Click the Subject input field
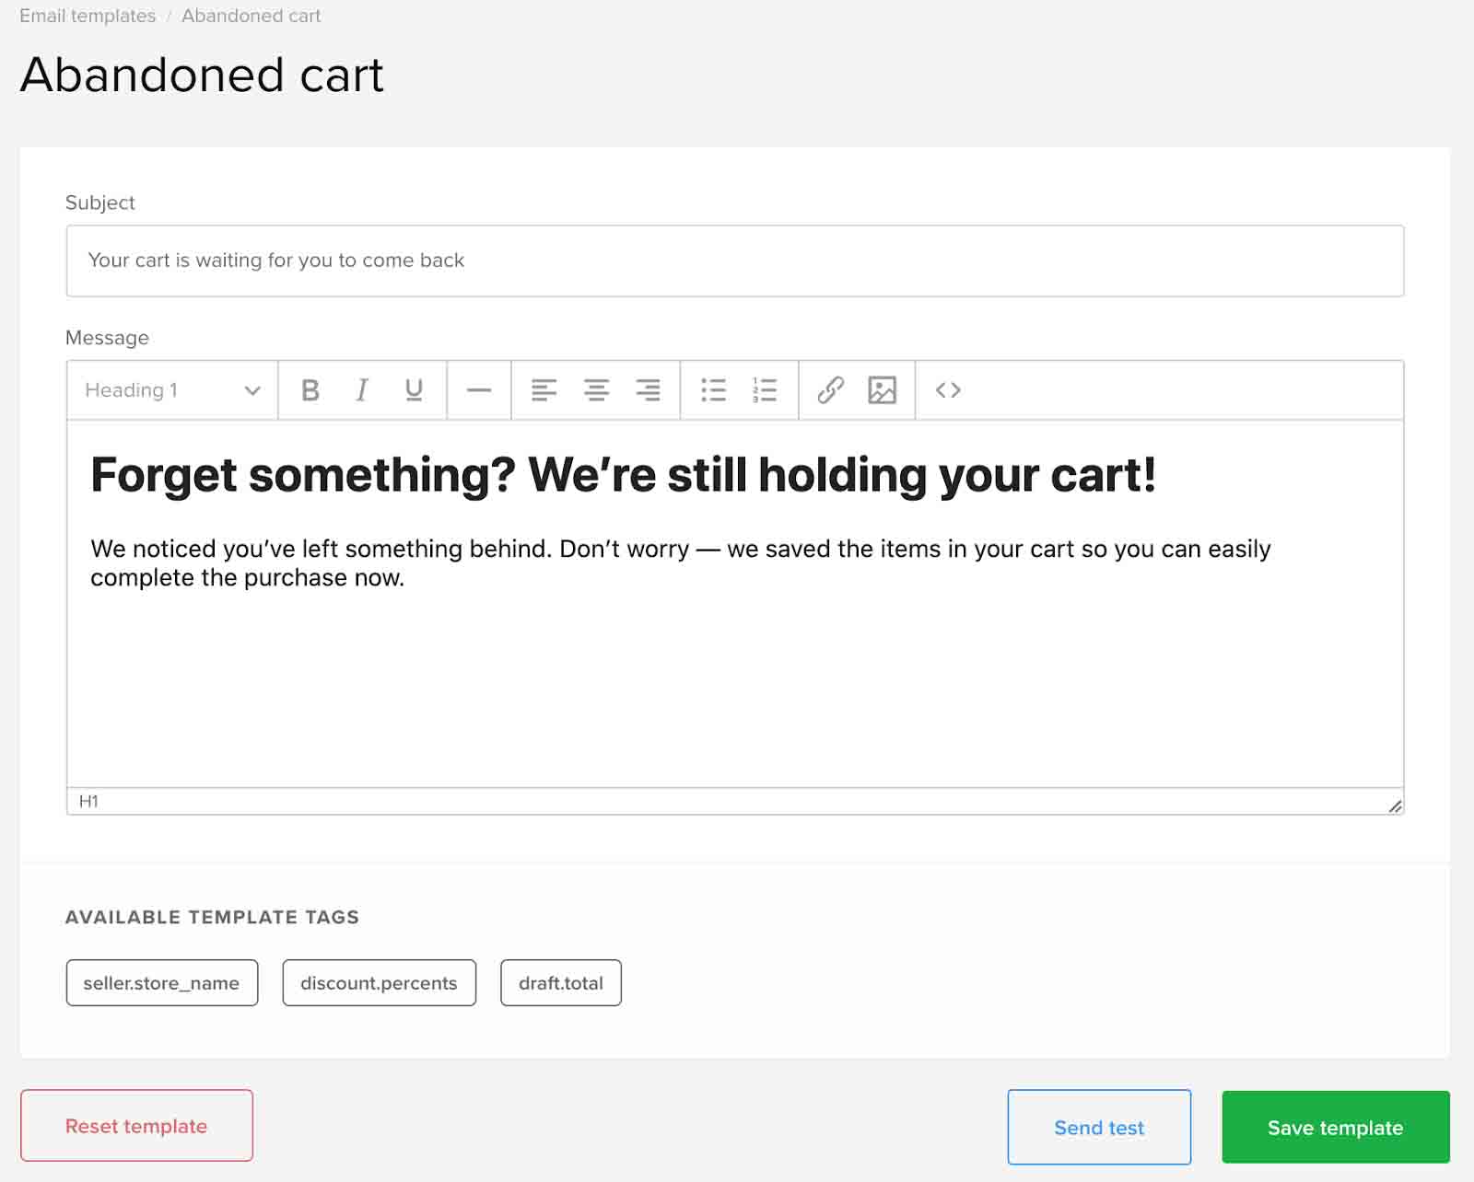The image size is (1474, 1182). point(735,261)
